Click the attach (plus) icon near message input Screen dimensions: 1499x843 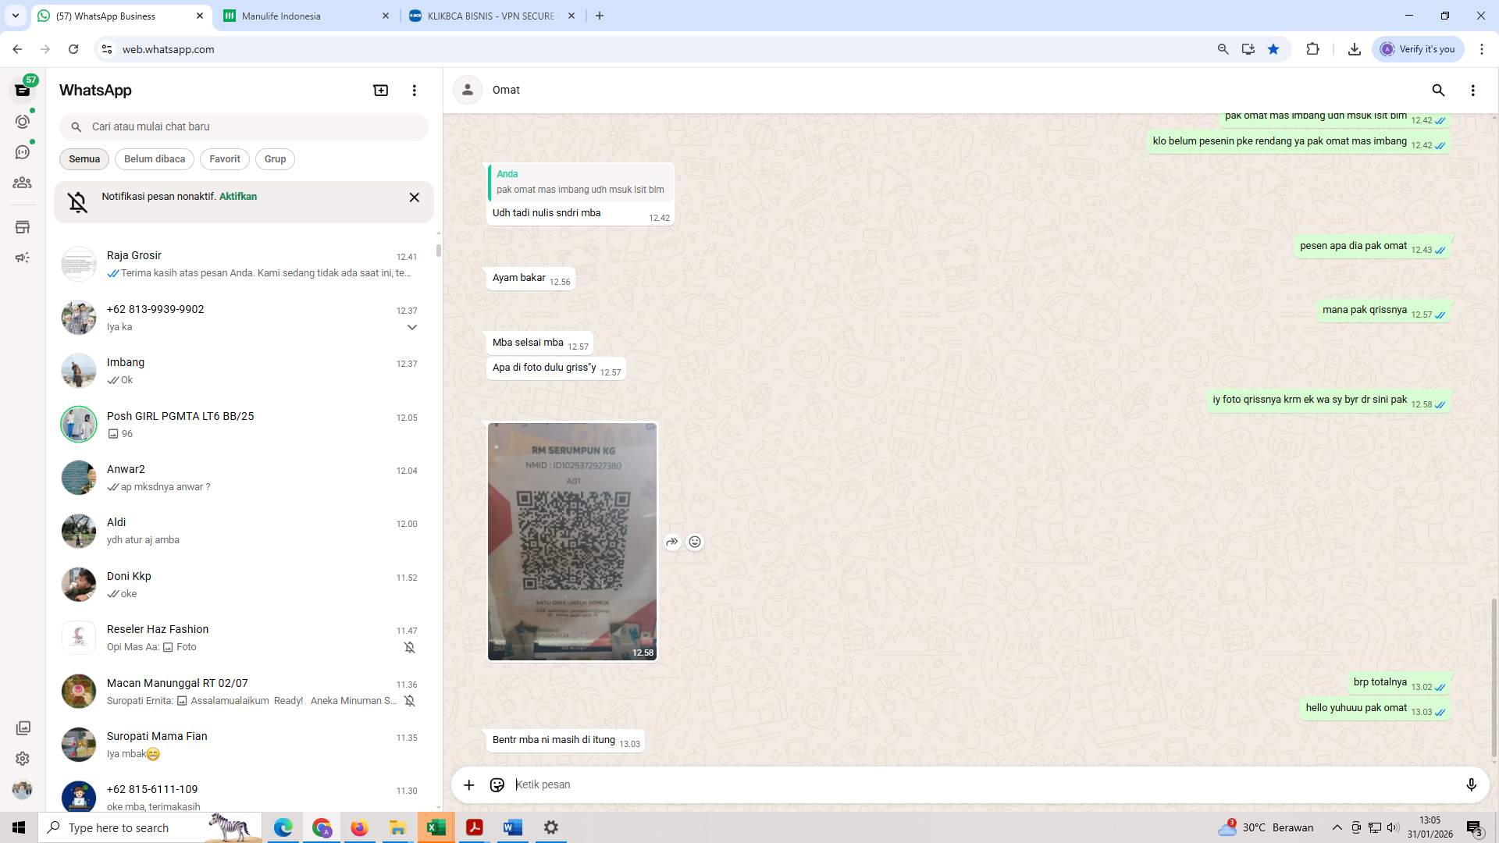(468, 784)
